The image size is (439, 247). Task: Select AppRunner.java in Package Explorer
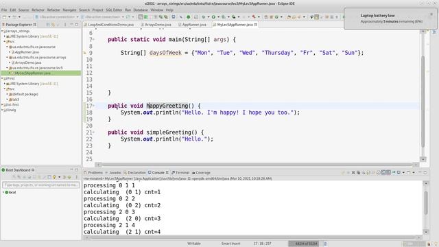(26, 52)
